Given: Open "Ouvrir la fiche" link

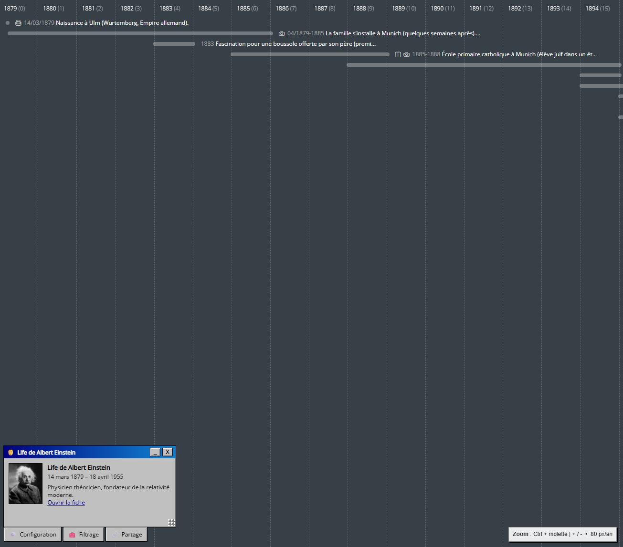Looking at the screenshot, I should [66, 502].
